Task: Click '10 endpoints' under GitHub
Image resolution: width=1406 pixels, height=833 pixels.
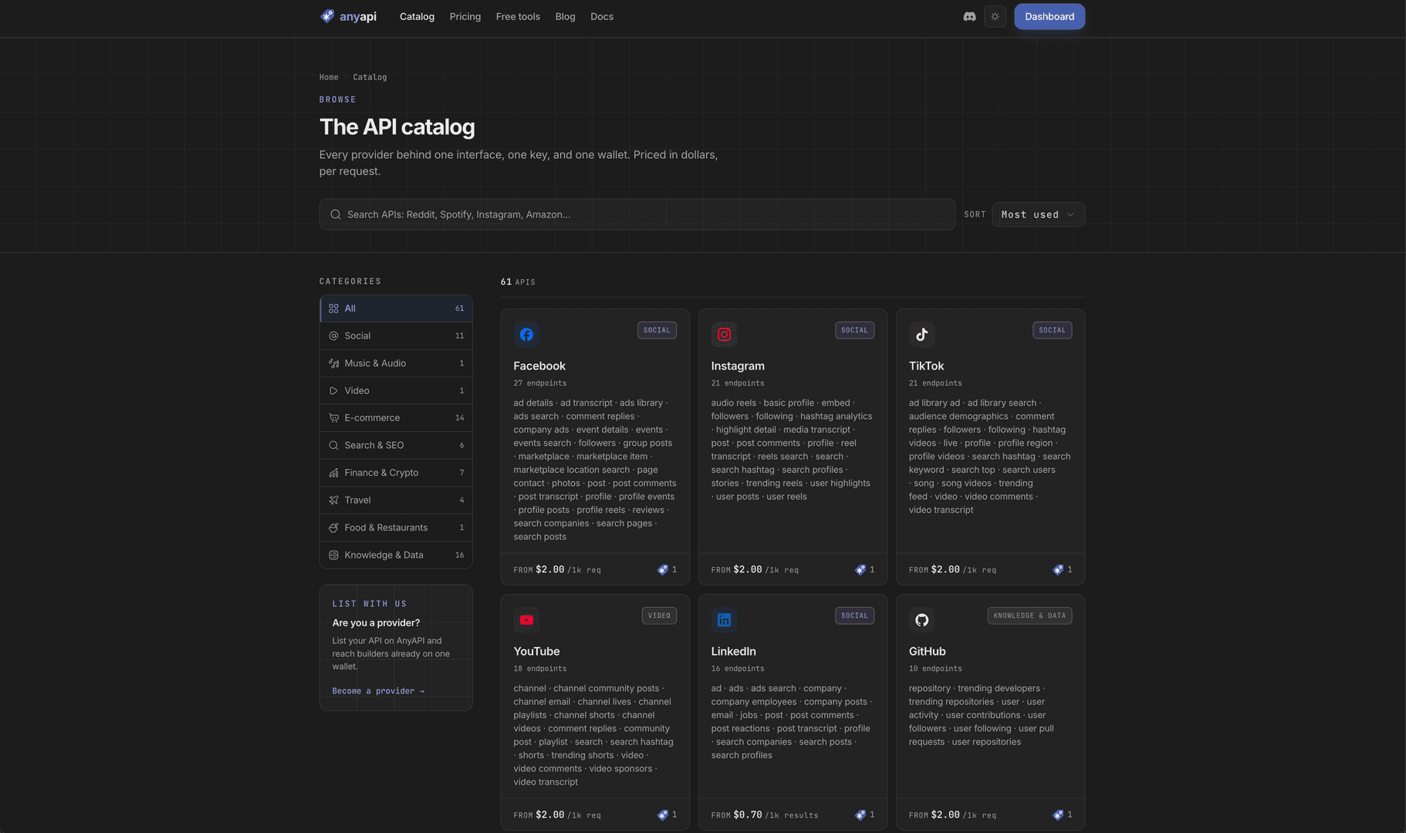Action: [935, 669]
